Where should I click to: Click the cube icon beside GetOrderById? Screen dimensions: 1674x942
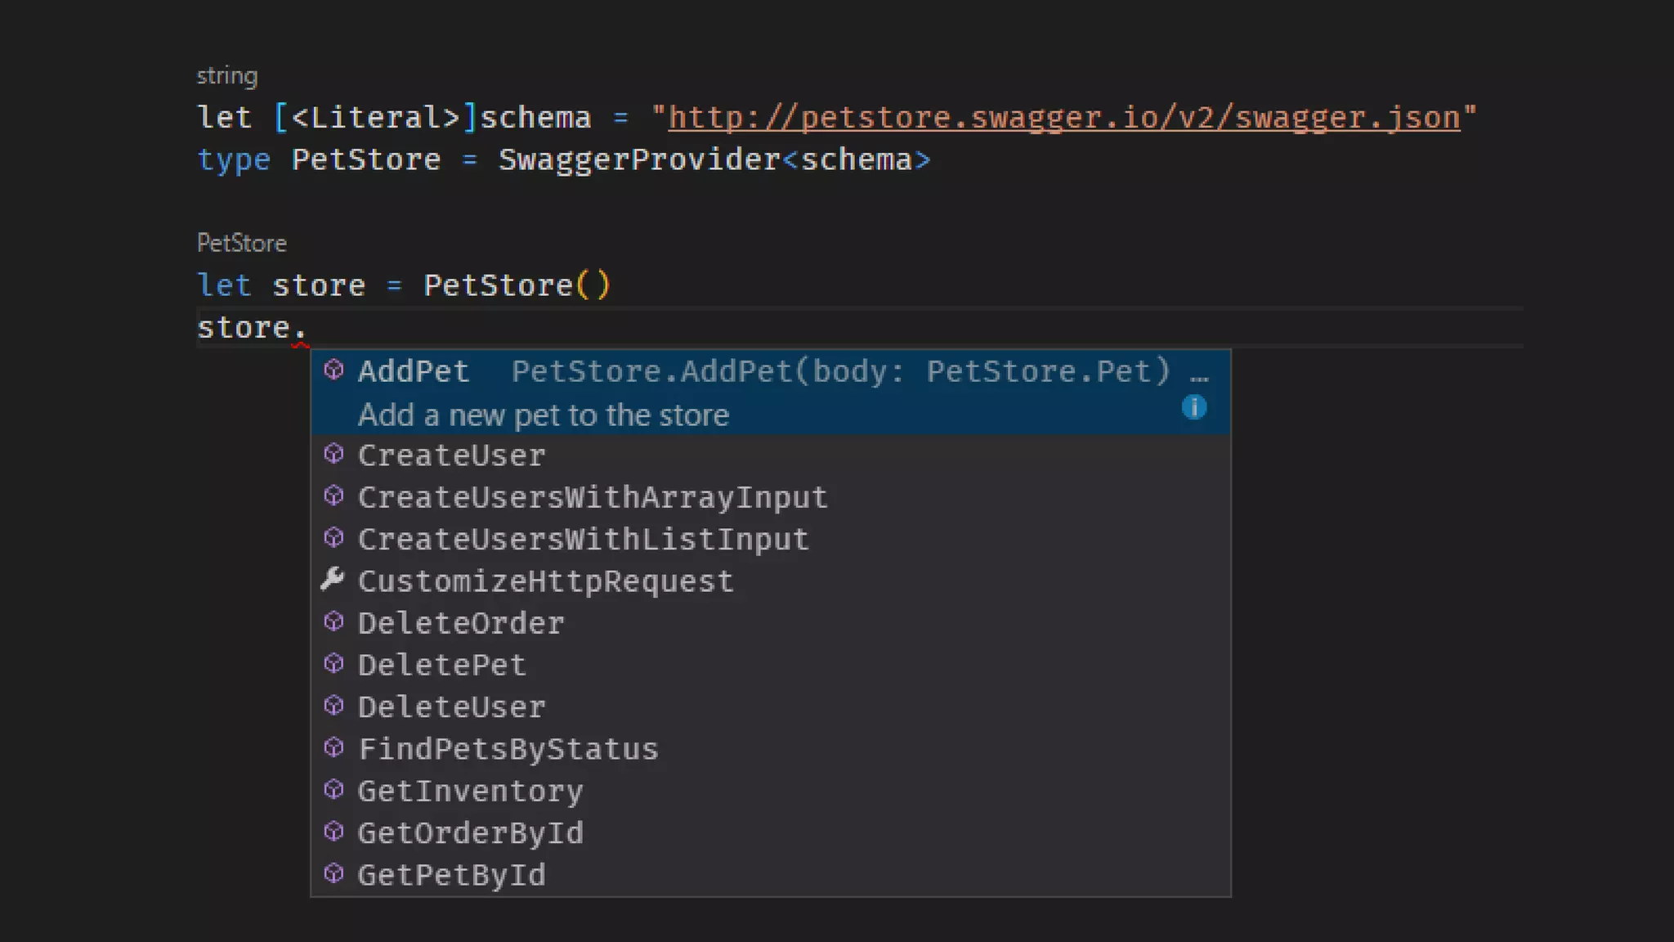coord(333,832)
